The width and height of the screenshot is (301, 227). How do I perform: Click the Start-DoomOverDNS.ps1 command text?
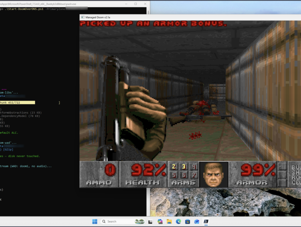click(24, 9)
